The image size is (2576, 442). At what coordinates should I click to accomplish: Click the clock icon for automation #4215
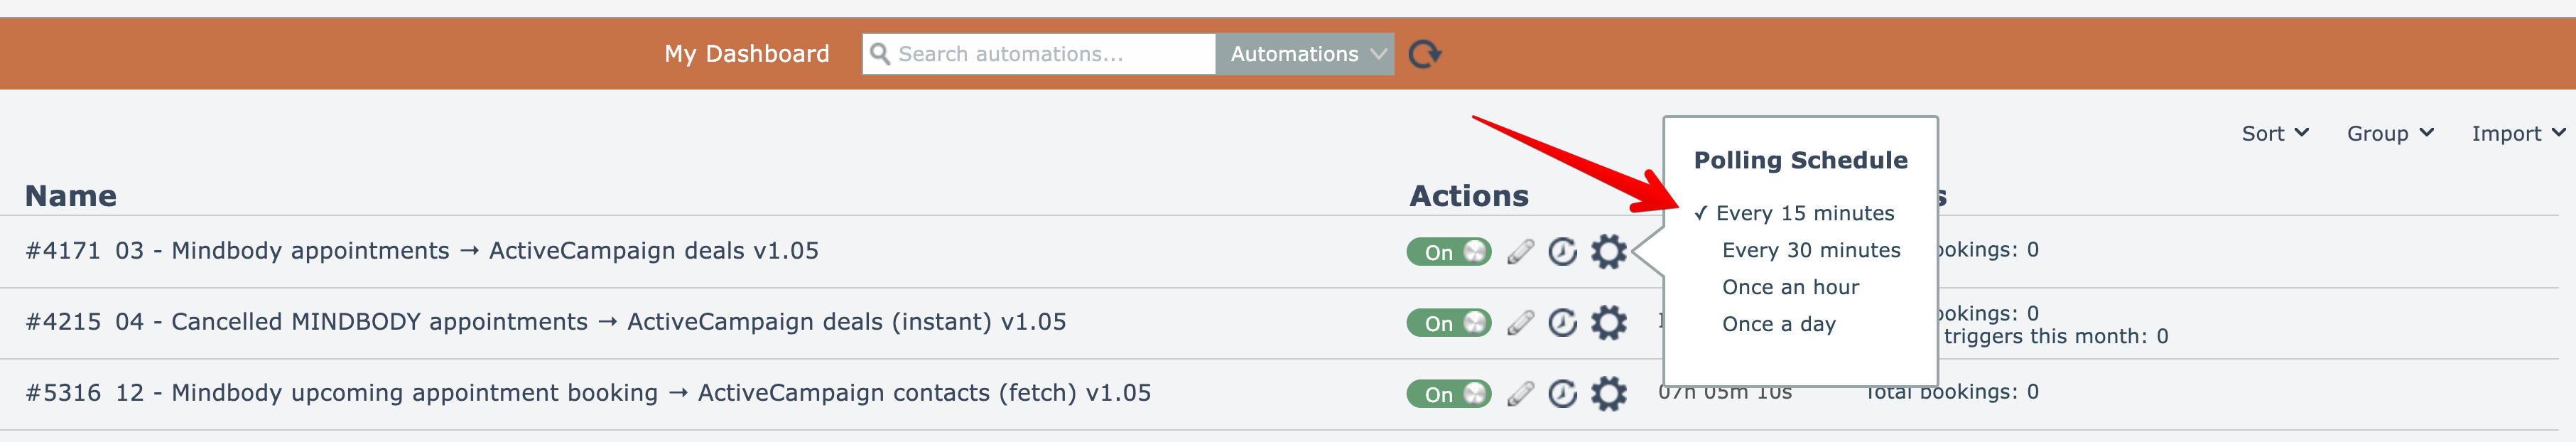(x=1562, y=323)
